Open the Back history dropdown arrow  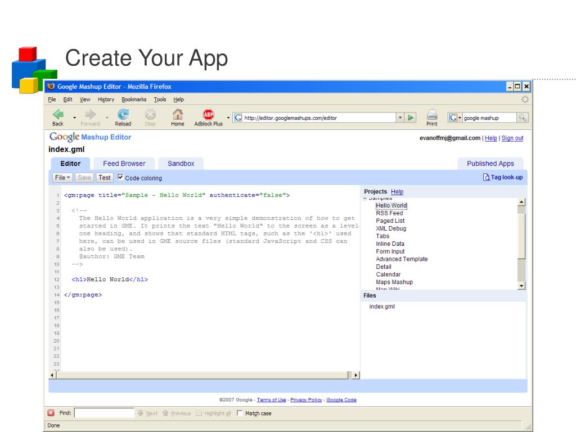tap(75, 118)
